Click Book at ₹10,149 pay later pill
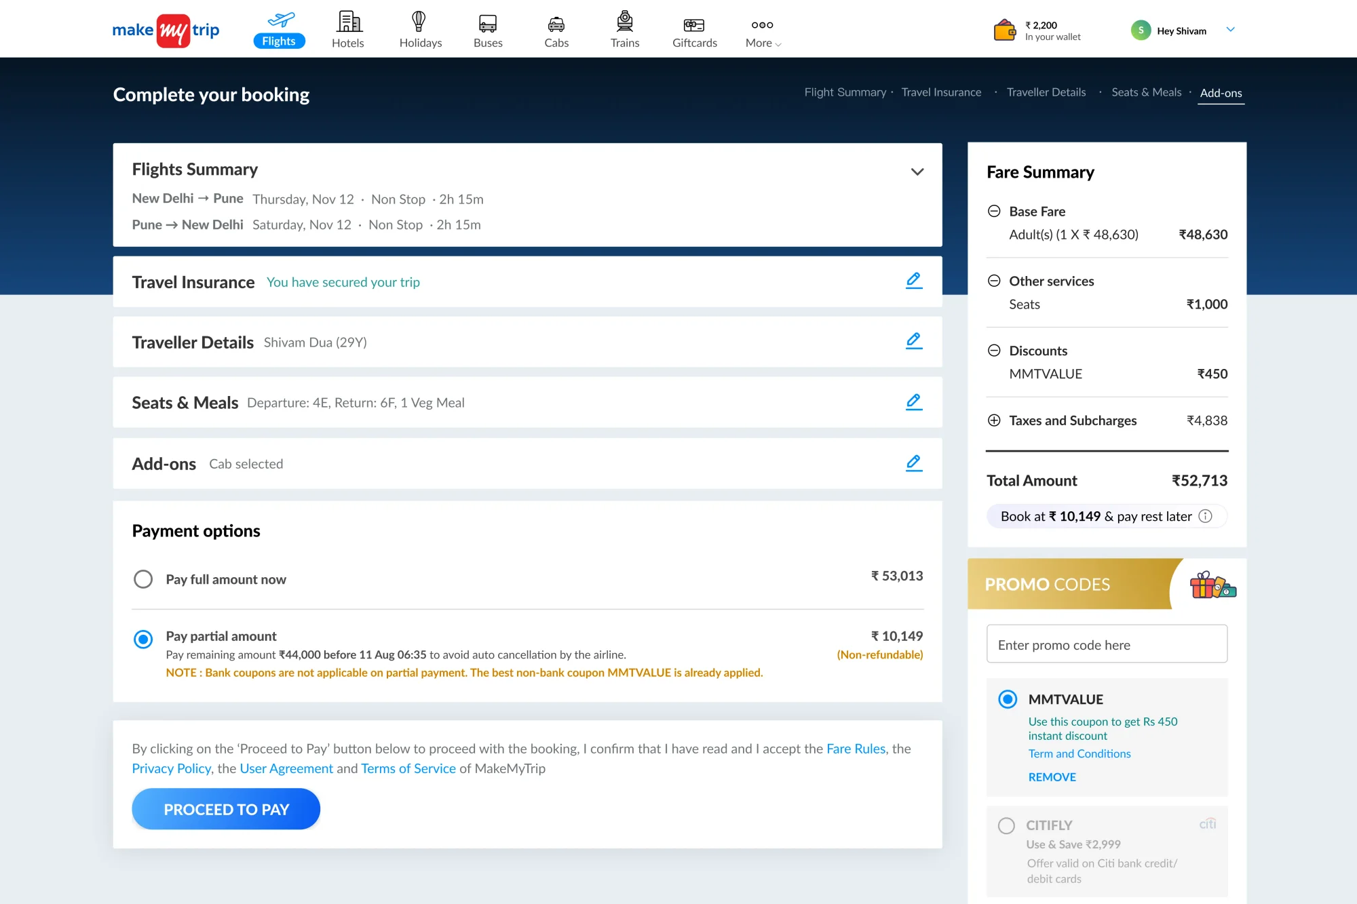The image size is (1357, 904). tap(1107, 516)
